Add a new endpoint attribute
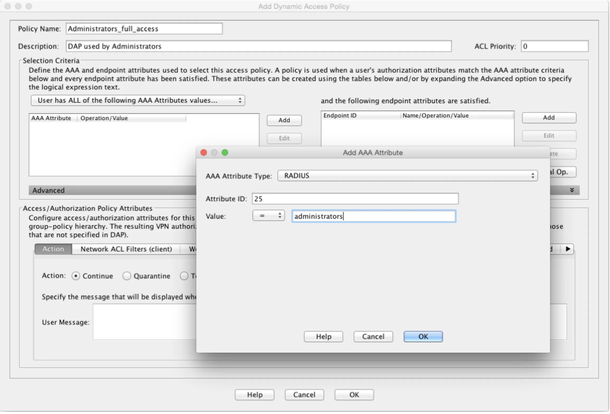This screenshot has height=414, width=610. click(x=548, y=118)
